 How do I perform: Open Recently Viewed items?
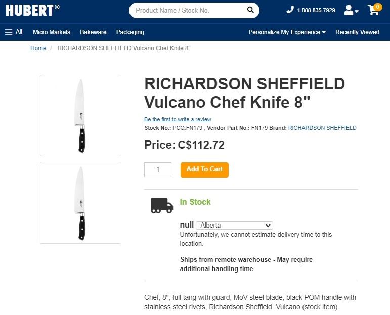pos(357,32)
